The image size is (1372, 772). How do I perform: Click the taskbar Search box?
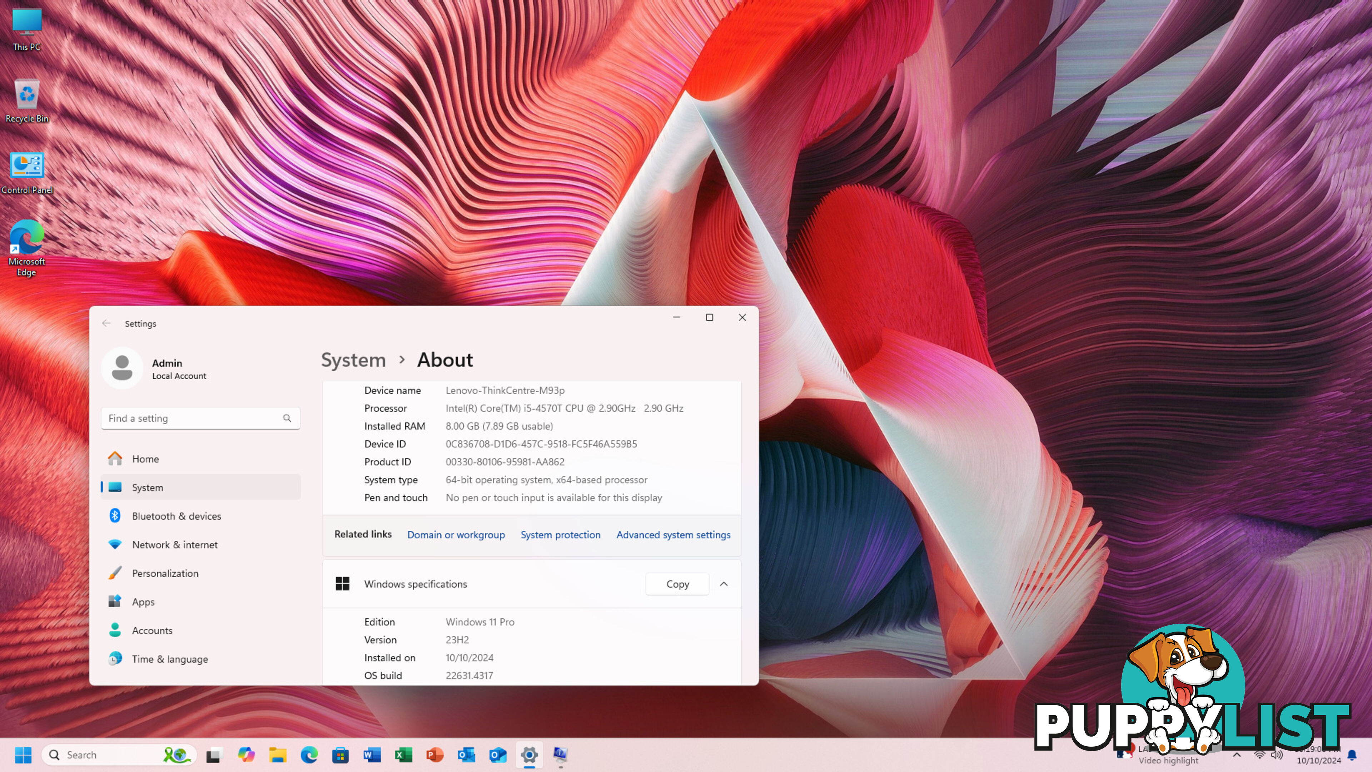(x=119, y=754)
